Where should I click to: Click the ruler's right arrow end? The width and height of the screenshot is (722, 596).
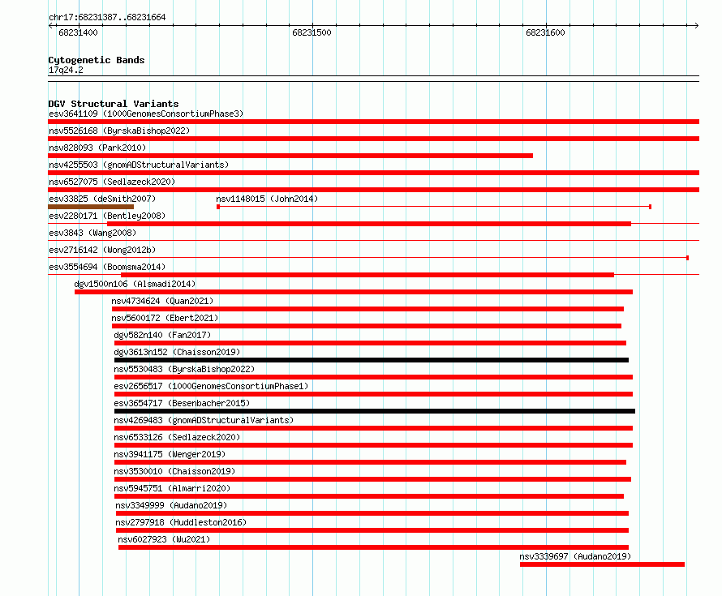pyautogui.click(x=697, y=26)
